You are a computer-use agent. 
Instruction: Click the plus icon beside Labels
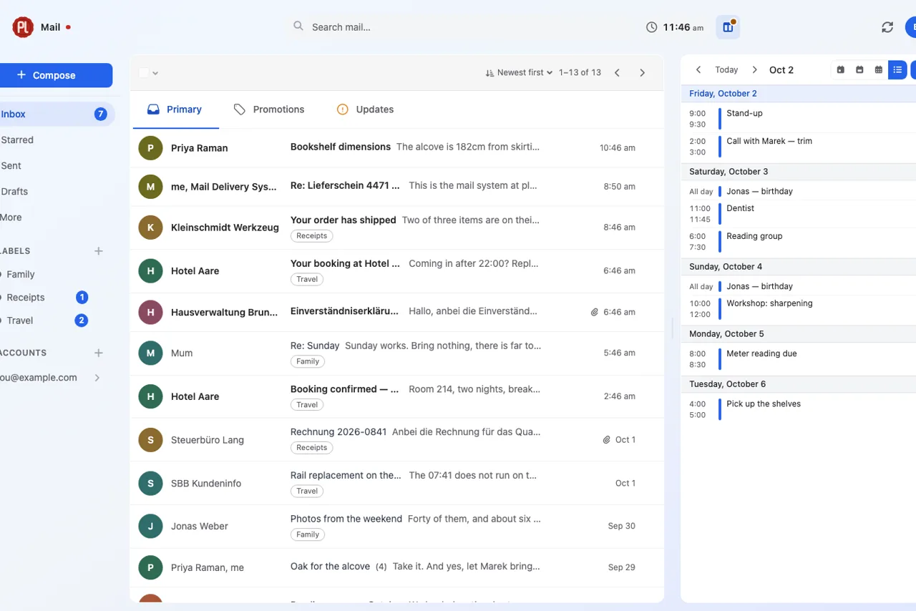(x=99, y=251)
